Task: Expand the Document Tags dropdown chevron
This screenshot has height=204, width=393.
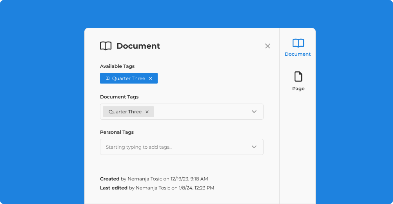Action: click(x=254, y=112)
